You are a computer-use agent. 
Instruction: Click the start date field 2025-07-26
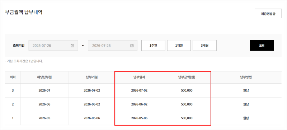coord(53,45)
